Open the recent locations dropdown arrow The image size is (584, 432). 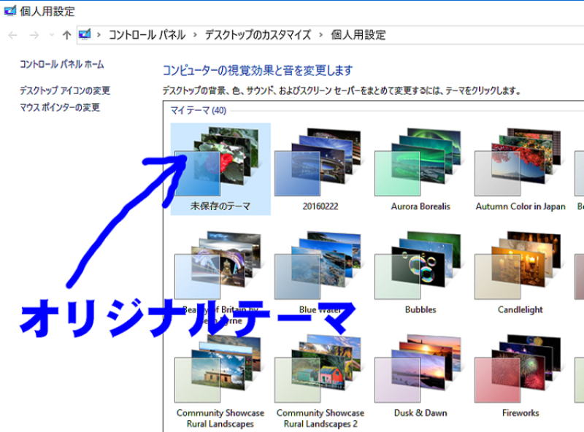(50, 35)
